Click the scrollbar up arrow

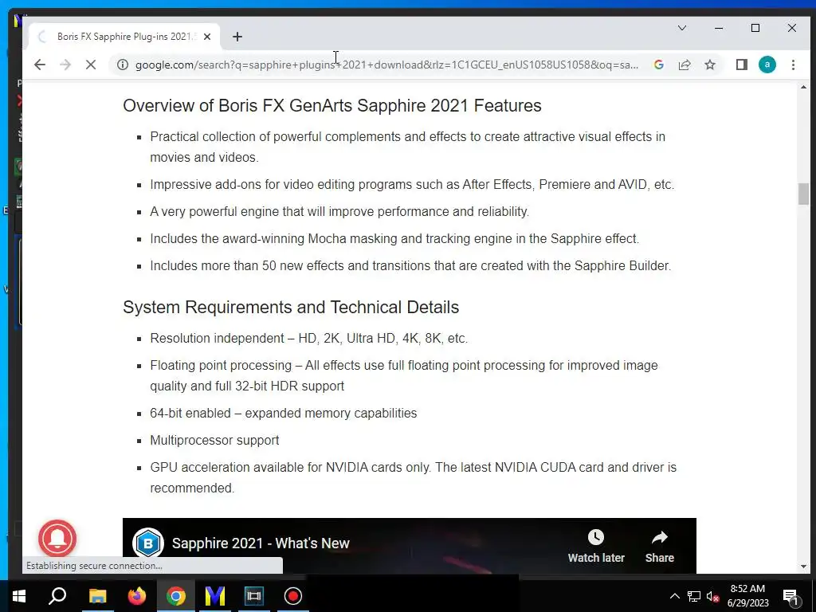click(x=803, y=88)
